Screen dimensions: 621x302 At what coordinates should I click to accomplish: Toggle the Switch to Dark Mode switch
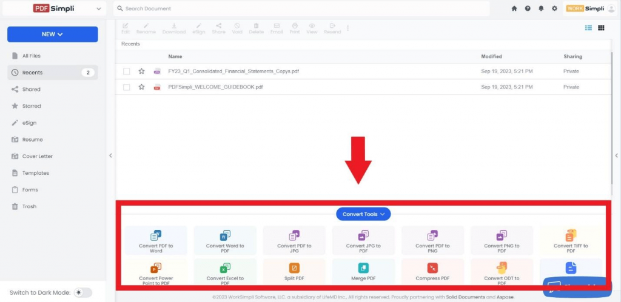[82, 292]
